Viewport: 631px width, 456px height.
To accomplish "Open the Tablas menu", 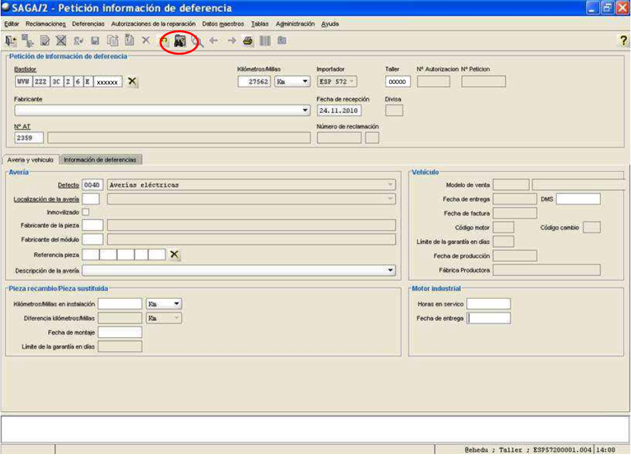I will pos(260,24).
